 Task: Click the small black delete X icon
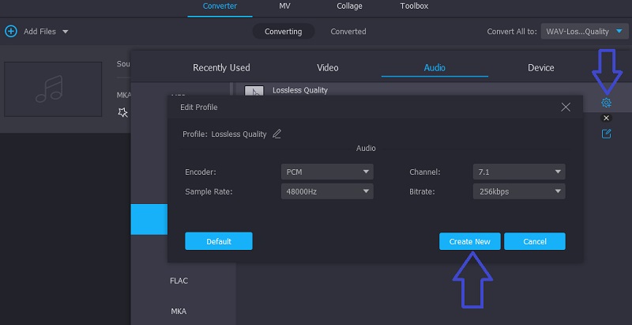coord(606,118)
